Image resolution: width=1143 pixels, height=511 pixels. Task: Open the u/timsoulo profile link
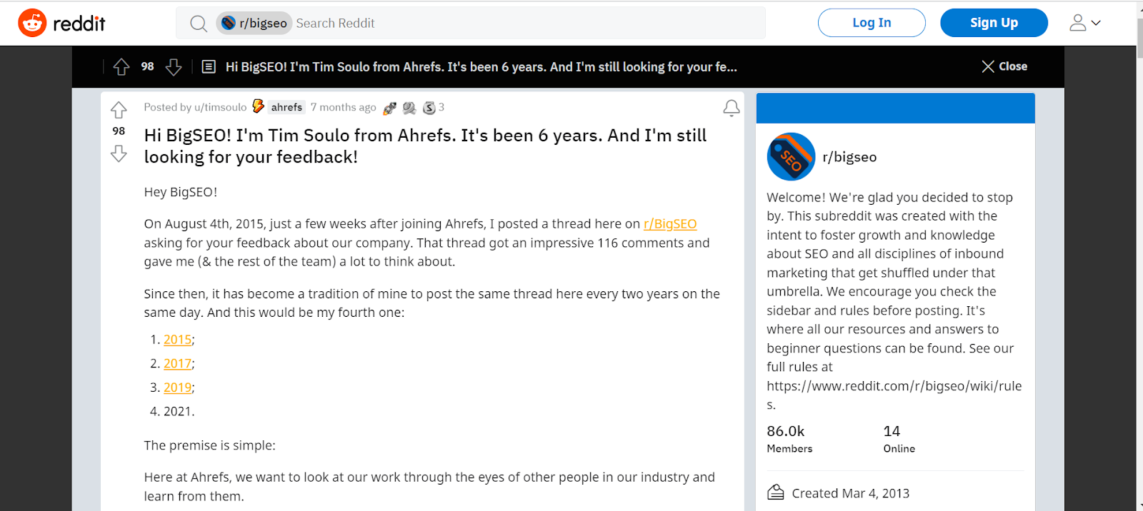tap(220, 107)
